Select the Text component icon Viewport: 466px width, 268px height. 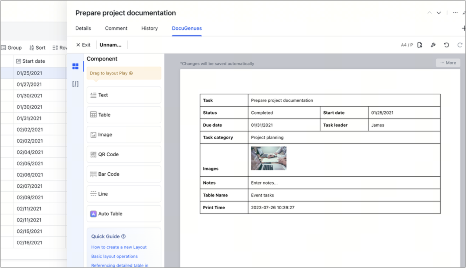[124, 95]
